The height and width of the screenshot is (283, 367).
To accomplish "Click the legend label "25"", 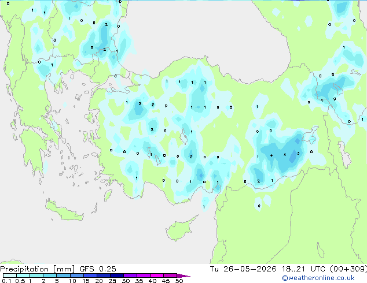I will (112, 281).
